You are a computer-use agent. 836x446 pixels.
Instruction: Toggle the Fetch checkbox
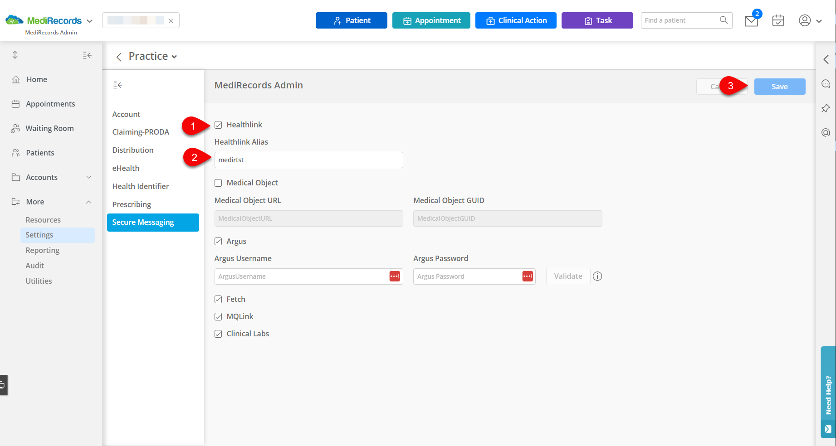point(218,299)
